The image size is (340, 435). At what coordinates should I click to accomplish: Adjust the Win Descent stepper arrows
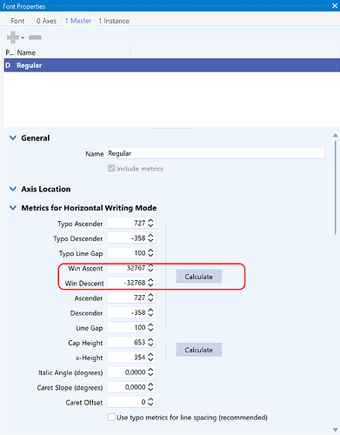click(x=150, y=283)
